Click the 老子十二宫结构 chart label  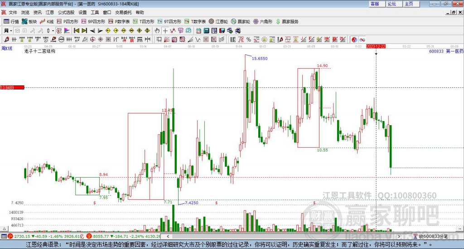40,52
